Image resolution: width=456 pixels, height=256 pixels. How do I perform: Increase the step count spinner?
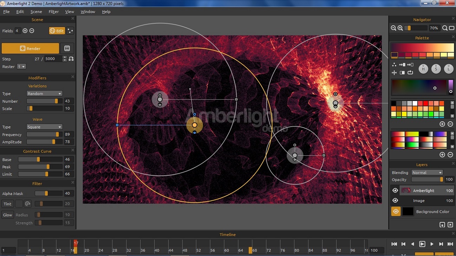coord(65,57)
